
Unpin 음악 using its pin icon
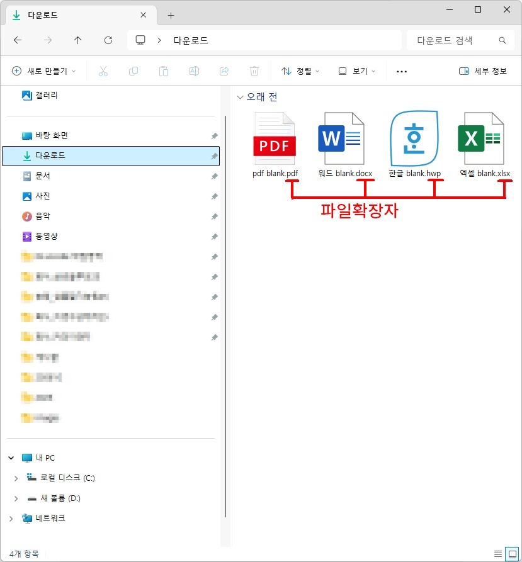[x=214, y=216]
